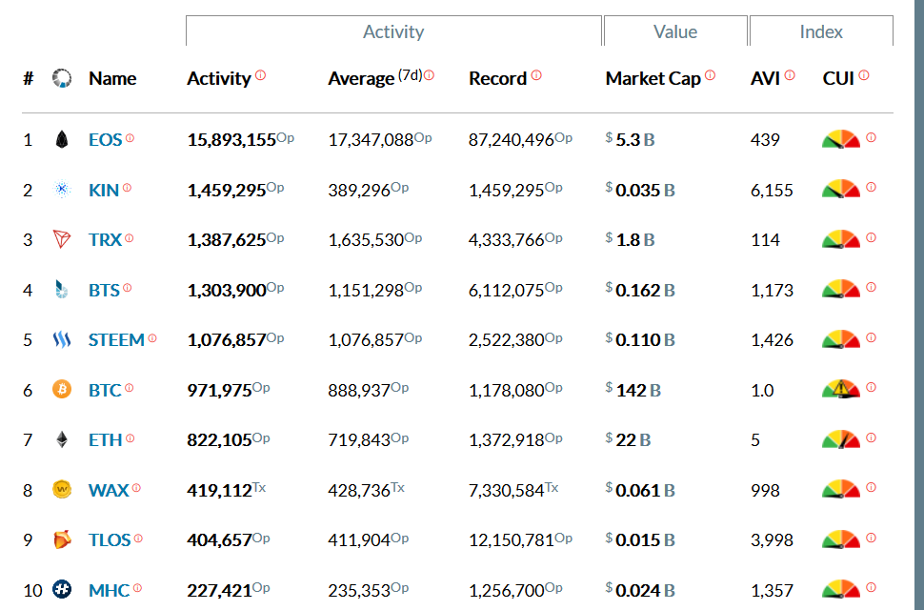Open the KIN coin link

click(104, 190)
